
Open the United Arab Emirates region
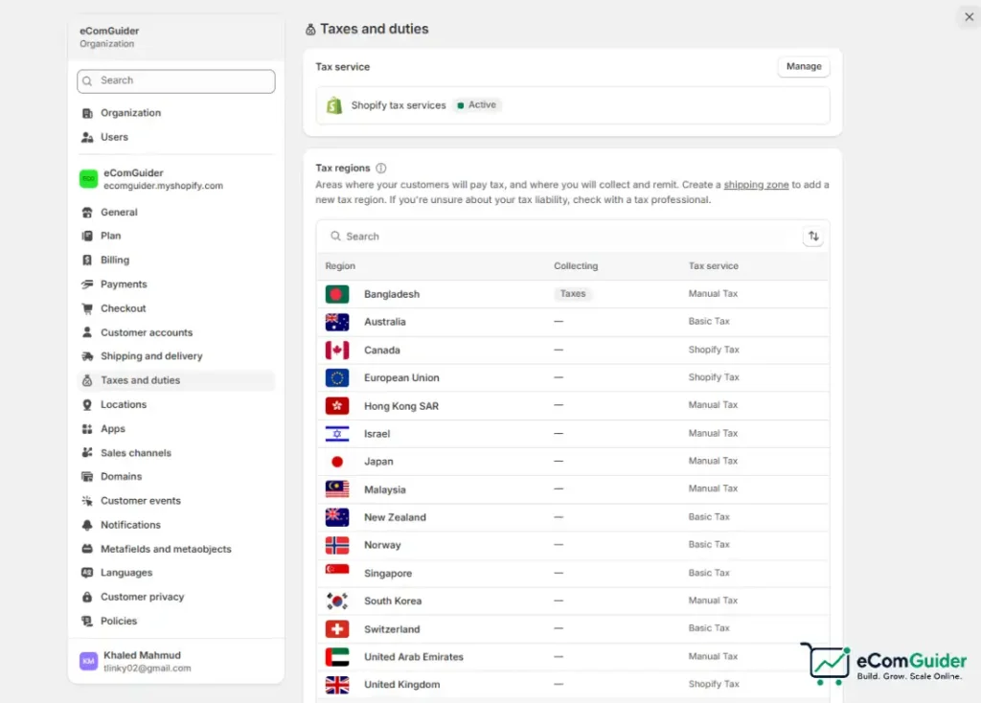click(x=573, y=657)
